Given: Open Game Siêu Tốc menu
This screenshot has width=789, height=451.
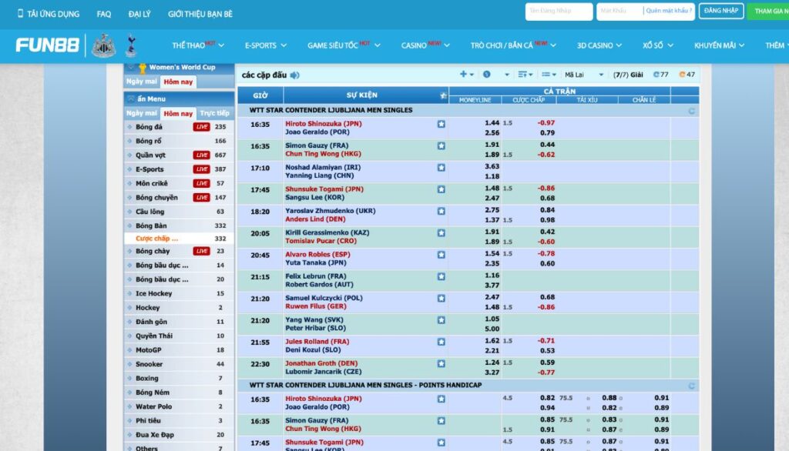Looking at the screenshot, I should 344,45.
